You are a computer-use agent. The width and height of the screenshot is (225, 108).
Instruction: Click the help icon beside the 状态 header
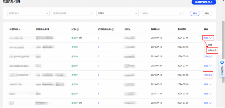tap(78, 29)
